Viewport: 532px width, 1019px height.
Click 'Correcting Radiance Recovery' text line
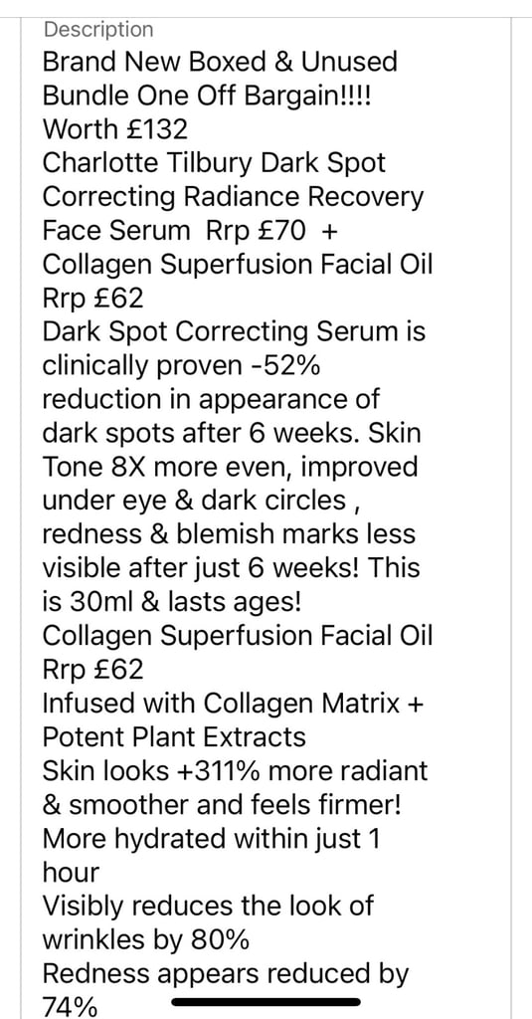[x=233, y=197]
